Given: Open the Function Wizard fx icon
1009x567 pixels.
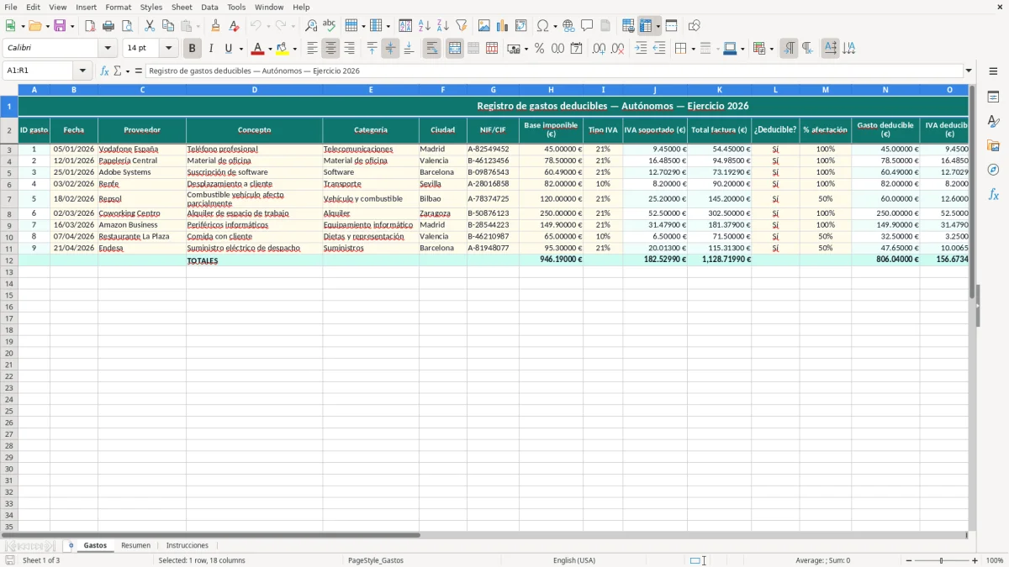Looking at the screenshot, I should (x=104, y=71).
